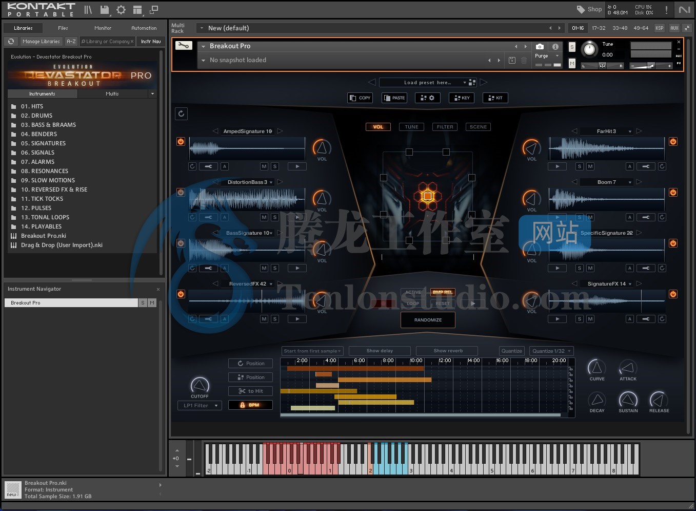Click the CUTOFF knob
The height and width of the screenshot is (511, 696).
[x=200, y=385]
